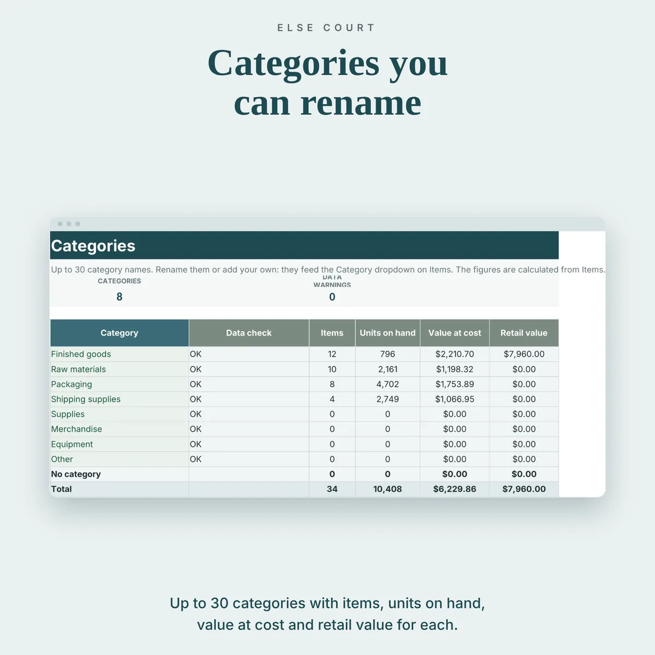The image size is (655, 655).
Task: Select the Raw materials category cell
Action: tap(119, 370)
